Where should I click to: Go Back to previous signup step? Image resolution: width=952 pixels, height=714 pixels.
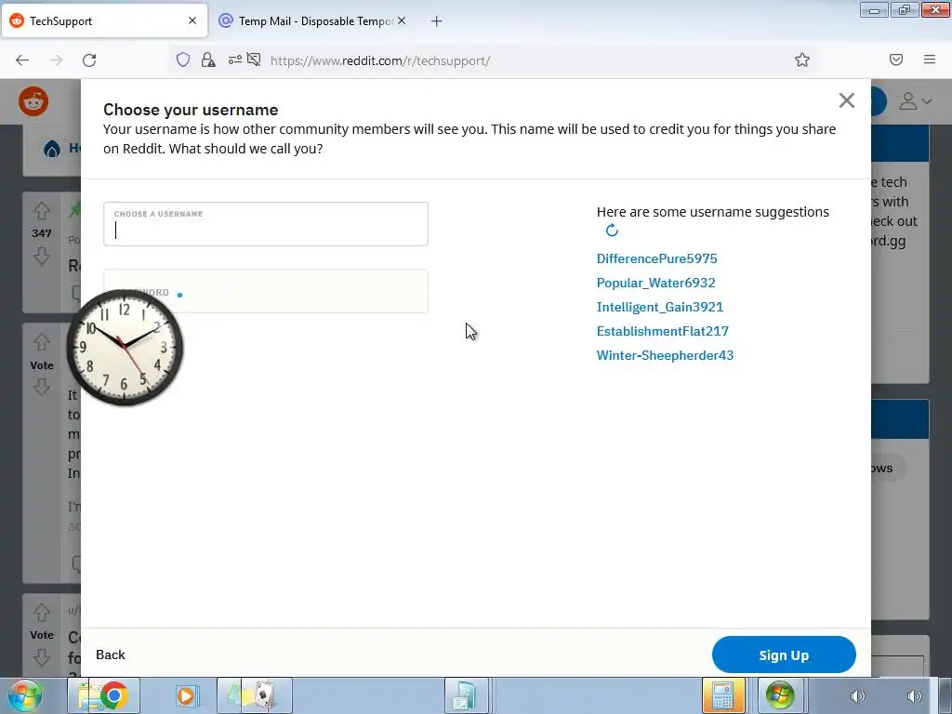pyautogui.click(x=111, y=654)
